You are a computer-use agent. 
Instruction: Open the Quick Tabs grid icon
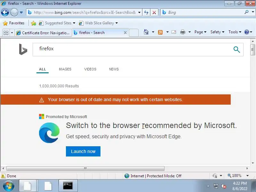click(x=6, y=33)
